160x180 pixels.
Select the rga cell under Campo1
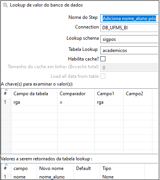coord(109,102)
